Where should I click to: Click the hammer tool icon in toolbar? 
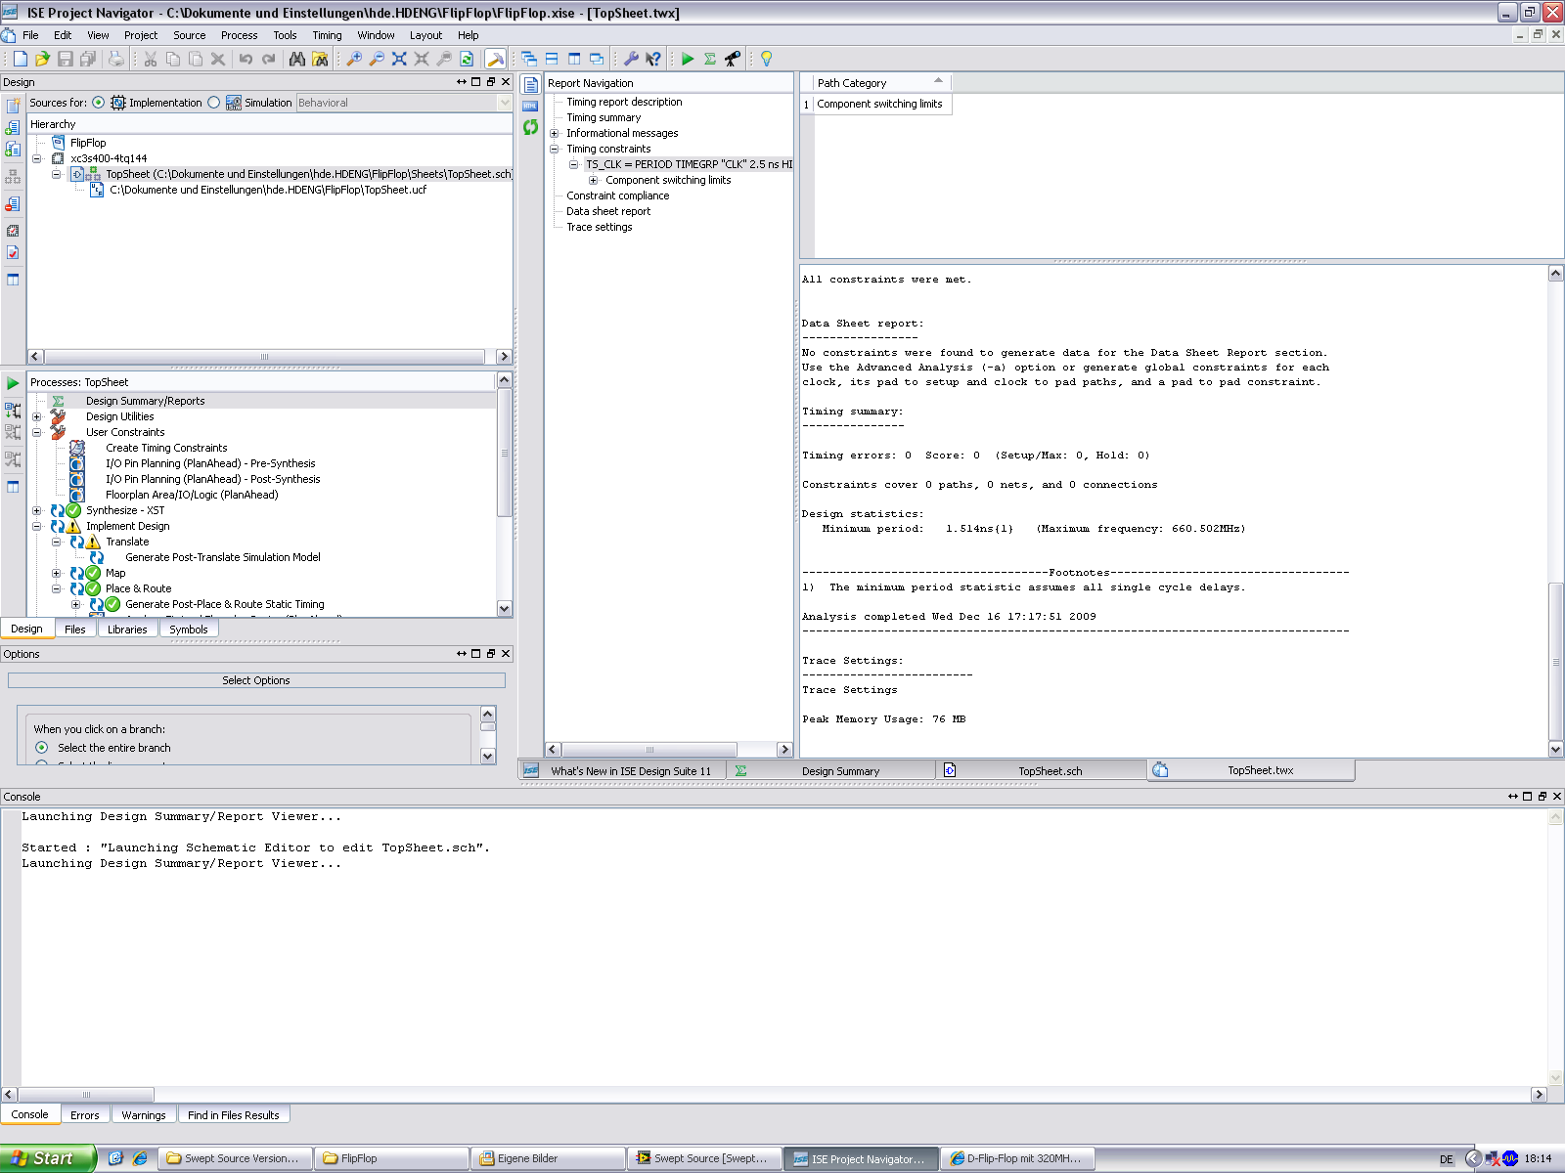pyautogui.click(x=496, y=59)
